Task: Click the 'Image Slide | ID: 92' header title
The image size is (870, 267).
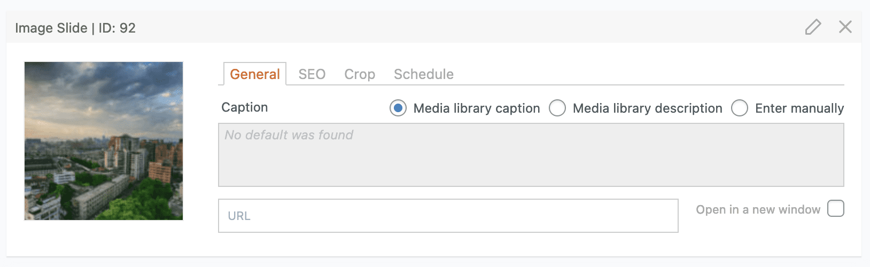Action: click(75, 28)
